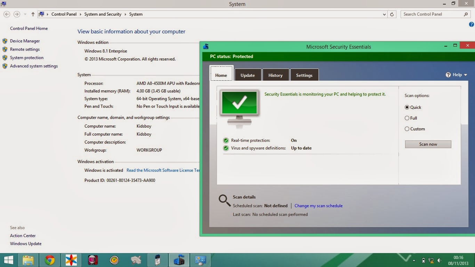475x267 pixels.
Task: Click 'No scheduled scan performed' text
Action: pyautogui.click(x=280, y=215)
